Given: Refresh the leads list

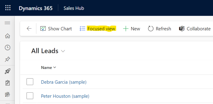Looking at the screenshot, I should [x=163, y=29].
